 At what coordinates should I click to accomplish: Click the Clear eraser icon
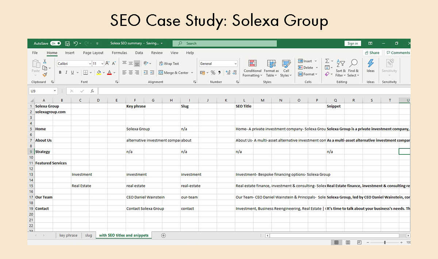[327, 74]
